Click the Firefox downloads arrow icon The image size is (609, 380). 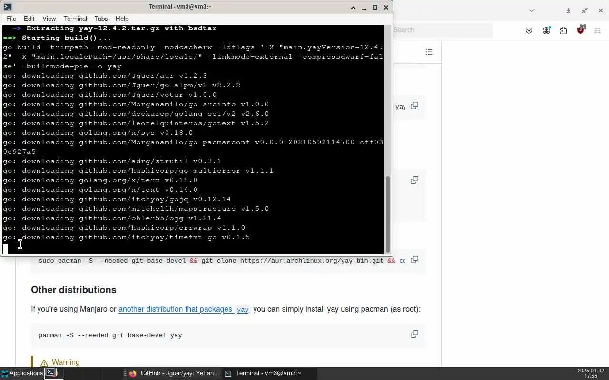pyautogui.click(x=568, y=10)
